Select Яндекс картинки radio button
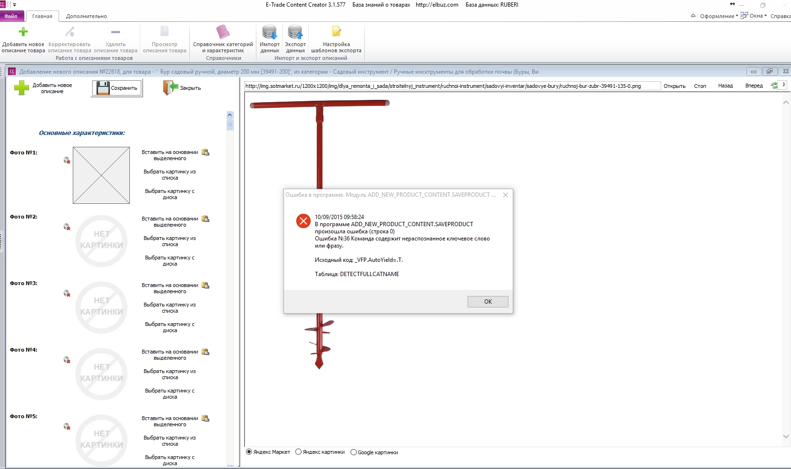 click(x=298, y=452)
